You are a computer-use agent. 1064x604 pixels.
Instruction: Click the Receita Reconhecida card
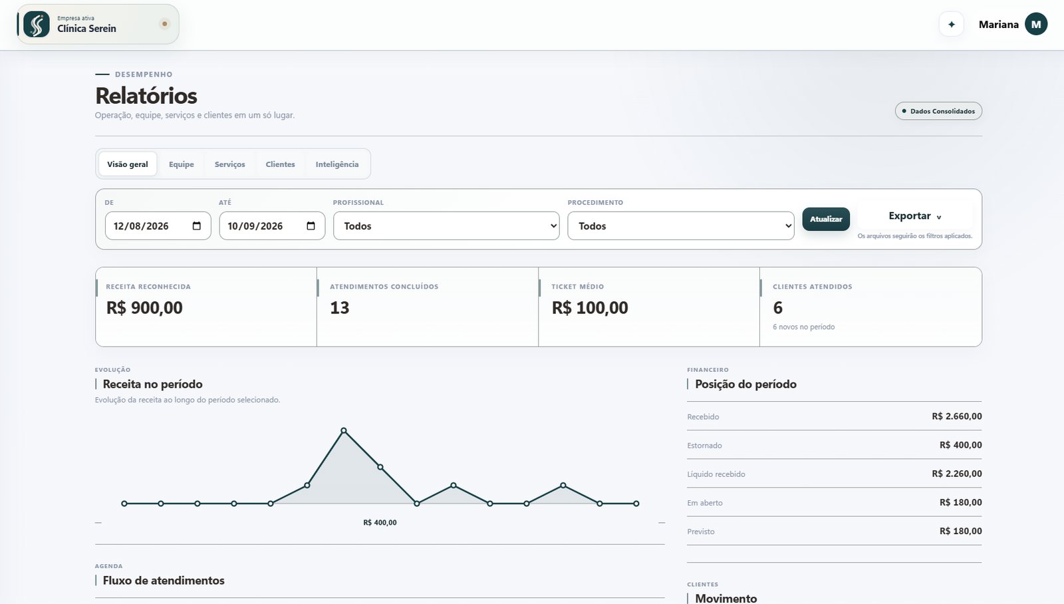click(x=206, y=307)
